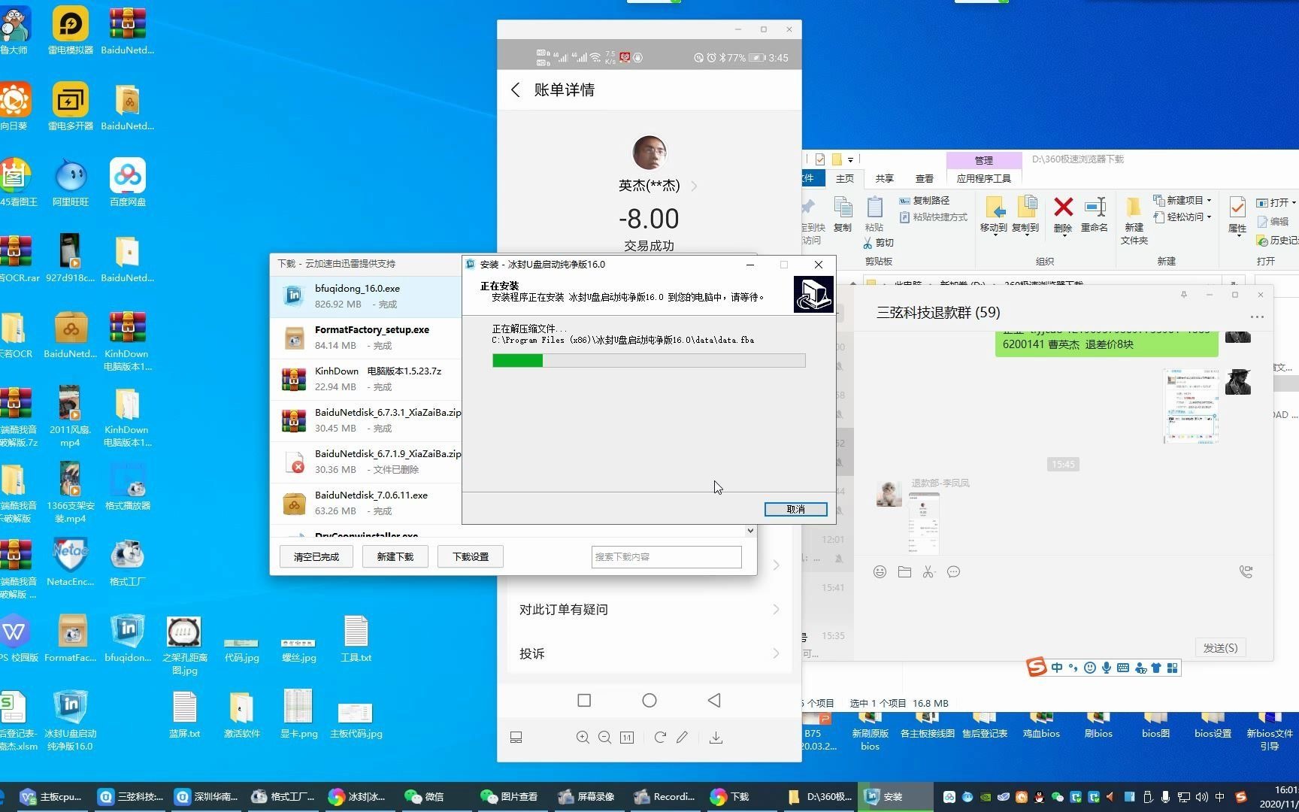
Task: Cancel the 冰封U盘启动 installation
Action: pos(795,509)
